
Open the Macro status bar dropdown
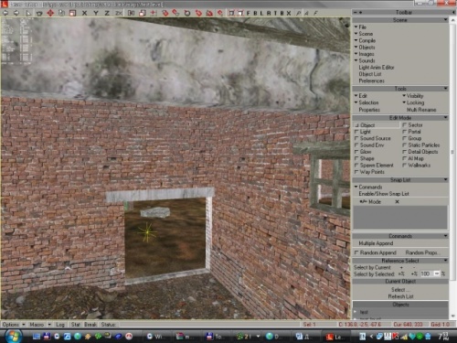click(39, 325)
